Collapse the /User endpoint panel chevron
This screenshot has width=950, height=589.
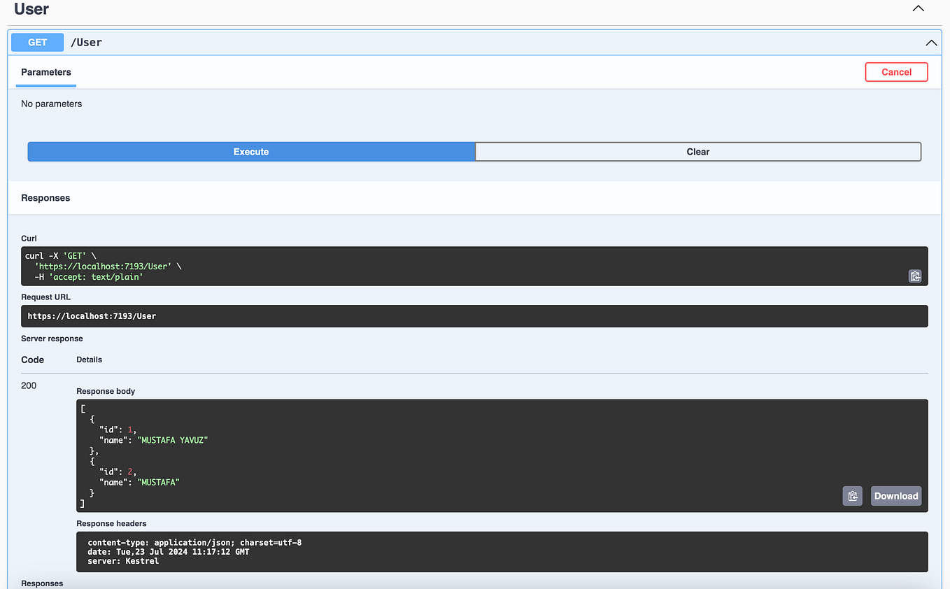coord(931,43)
